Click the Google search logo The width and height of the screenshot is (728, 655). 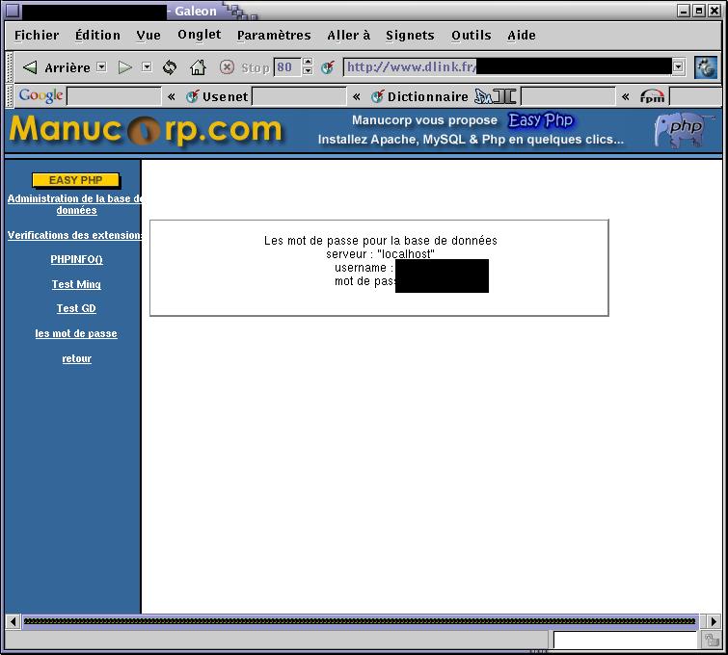[40, 96]
